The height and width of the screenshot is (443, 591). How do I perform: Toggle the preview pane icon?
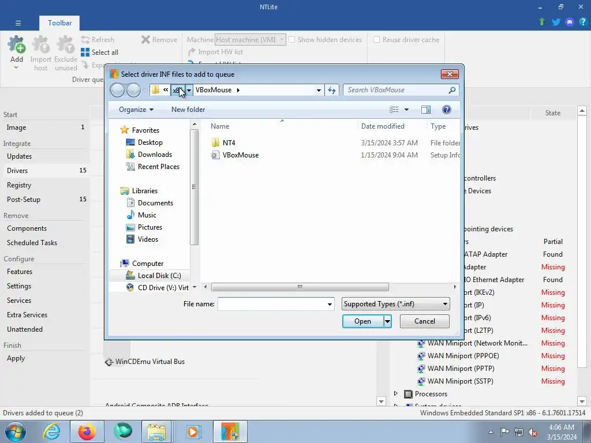[426, 110]
